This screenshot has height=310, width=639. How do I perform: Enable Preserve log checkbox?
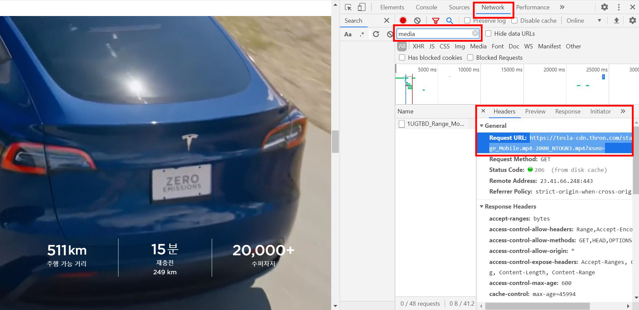pos(467,20)
